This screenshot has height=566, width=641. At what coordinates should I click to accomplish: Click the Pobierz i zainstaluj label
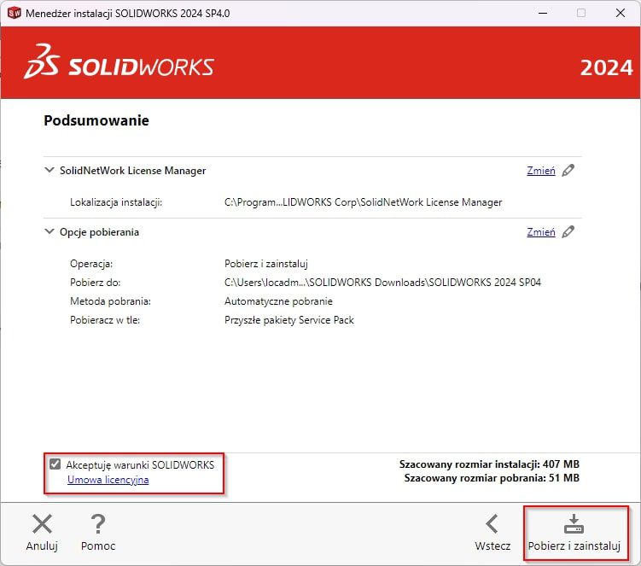(574, 546)
